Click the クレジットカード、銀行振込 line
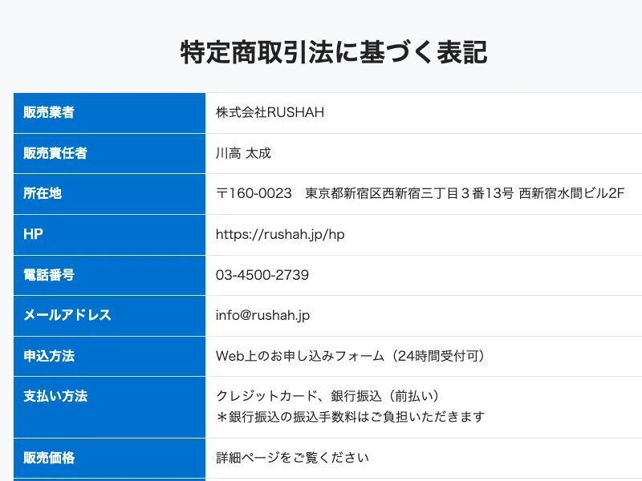 tap(327, 396)
